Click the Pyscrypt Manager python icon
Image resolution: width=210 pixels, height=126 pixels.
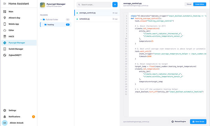(x=5, y=43)
